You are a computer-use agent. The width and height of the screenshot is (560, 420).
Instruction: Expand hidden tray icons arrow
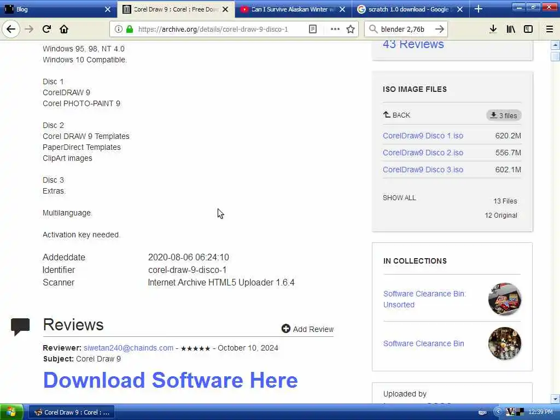[498, 412]
